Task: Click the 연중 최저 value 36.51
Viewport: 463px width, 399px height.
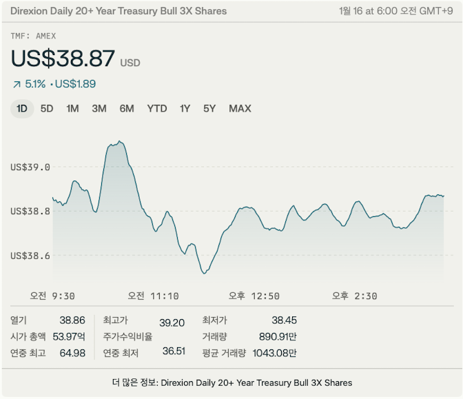Action: tap(174, 351)
